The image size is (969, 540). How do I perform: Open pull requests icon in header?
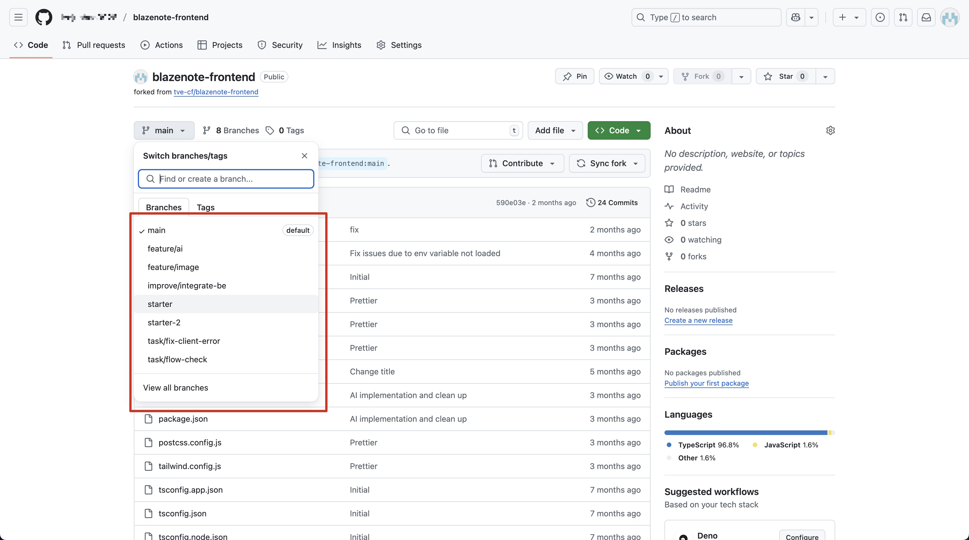coord(903,17)
